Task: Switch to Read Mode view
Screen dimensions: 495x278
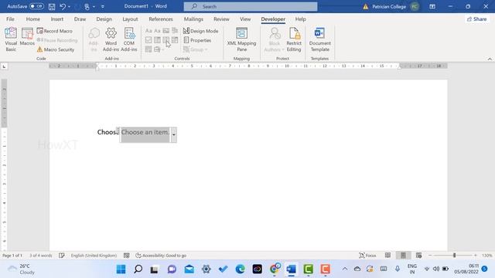Action: 387,256
